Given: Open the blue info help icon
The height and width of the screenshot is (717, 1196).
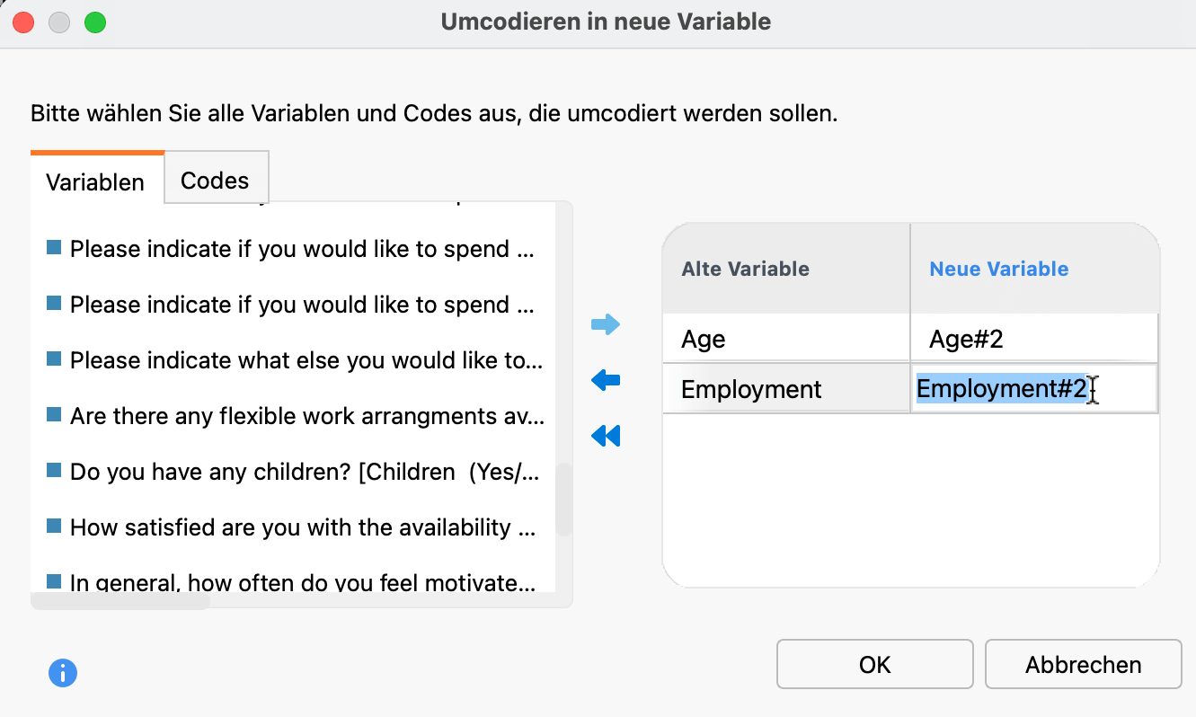Looking at the screenshot, I should point(63,672).
